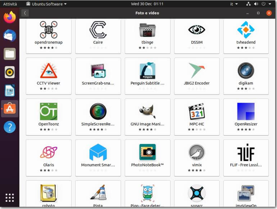Open the MPC-HC 321 clapperboard icon
Image resolution: width=277 pixels, height=209 pixels.
click(197, 112)
